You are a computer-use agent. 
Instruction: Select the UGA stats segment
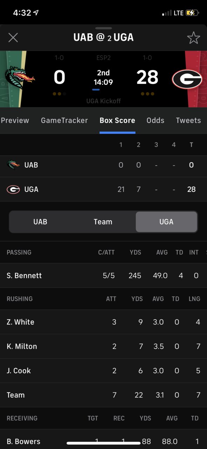pyautogui.click(x=166, y=222)
